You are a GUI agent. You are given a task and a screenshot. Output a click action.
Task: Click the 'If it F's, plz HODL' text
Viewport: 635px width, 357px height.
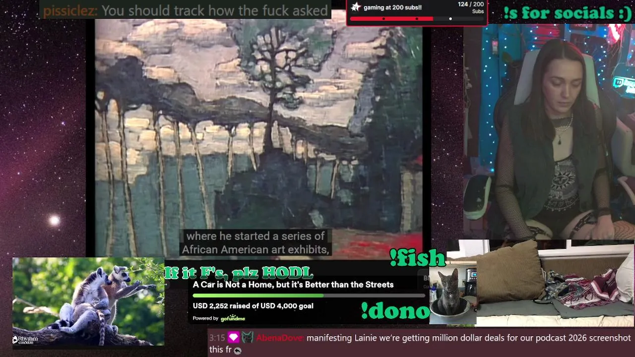(239, 273)
